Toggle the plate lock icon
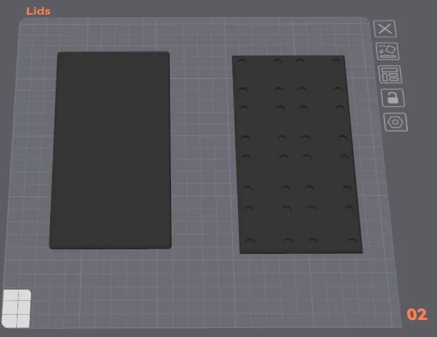 pos(393,98)
